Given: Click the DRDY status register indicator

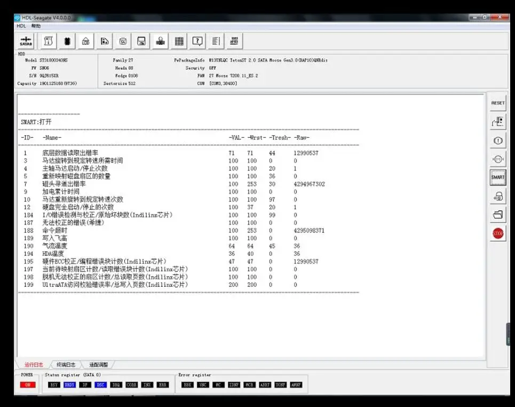Looking at the screenshot, I should click(69, 385).
